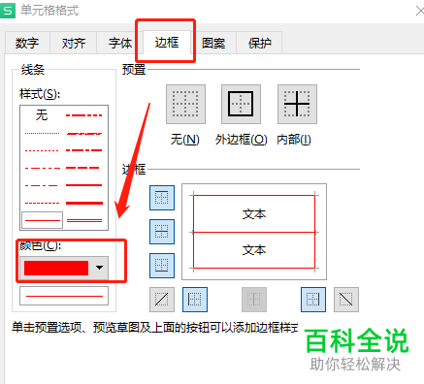Switch to the 数字 tab
The width and height of the screenshot is (424, 384).
(x=27, y=43)
